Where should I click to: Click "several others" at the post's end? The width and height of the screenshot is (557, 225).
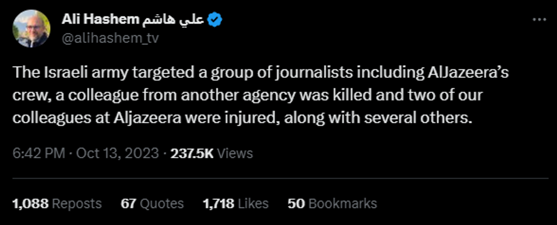point(418,118)
